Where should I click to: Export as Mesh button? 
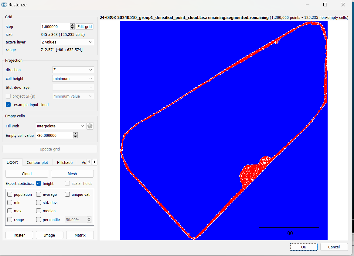[72, 174]
